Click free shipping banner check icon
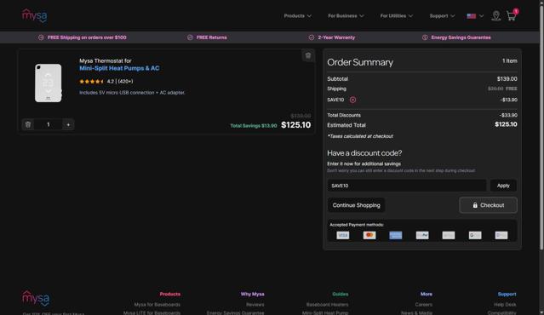The width and height of the screenshot is (544, 315). click(x=41, y=37)
